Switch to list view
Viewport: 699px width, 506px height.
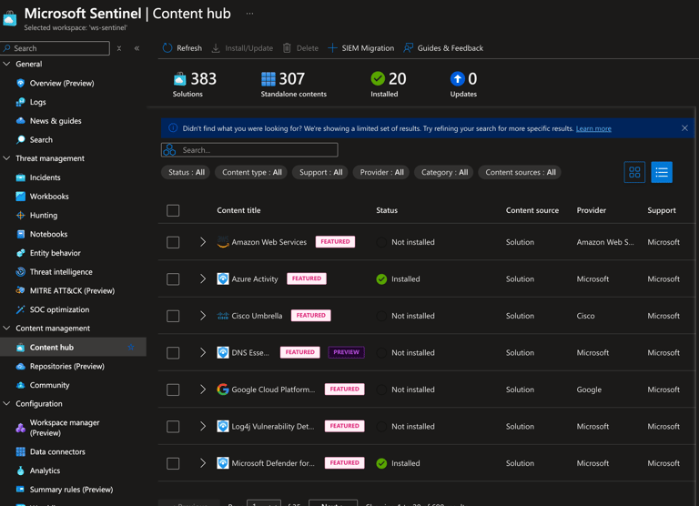[x=662, y=172]
